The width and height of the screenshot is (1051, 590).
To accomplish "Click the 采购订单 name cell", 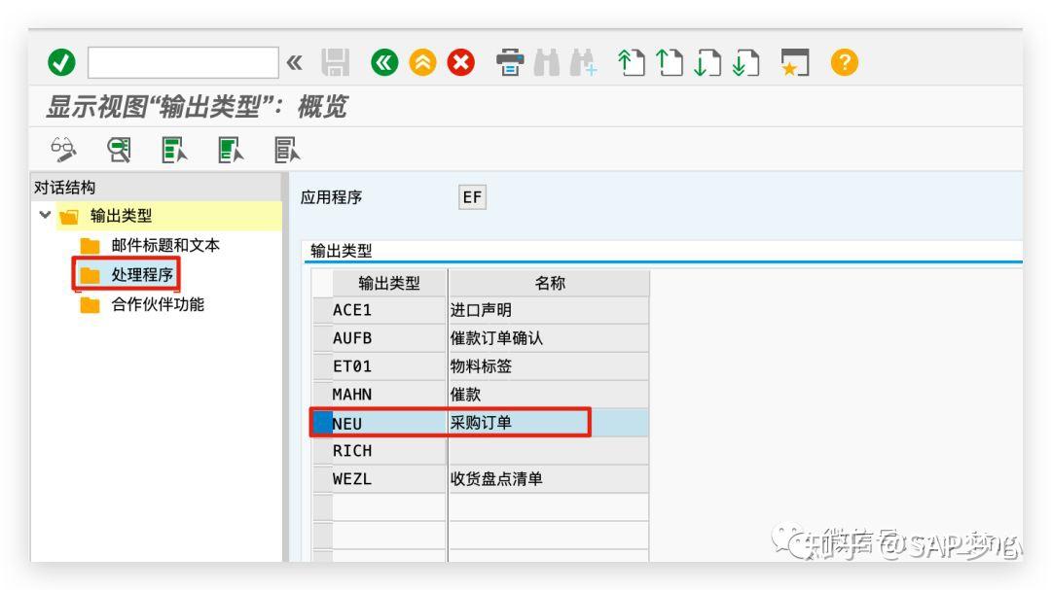I will [x=549, y=423].
